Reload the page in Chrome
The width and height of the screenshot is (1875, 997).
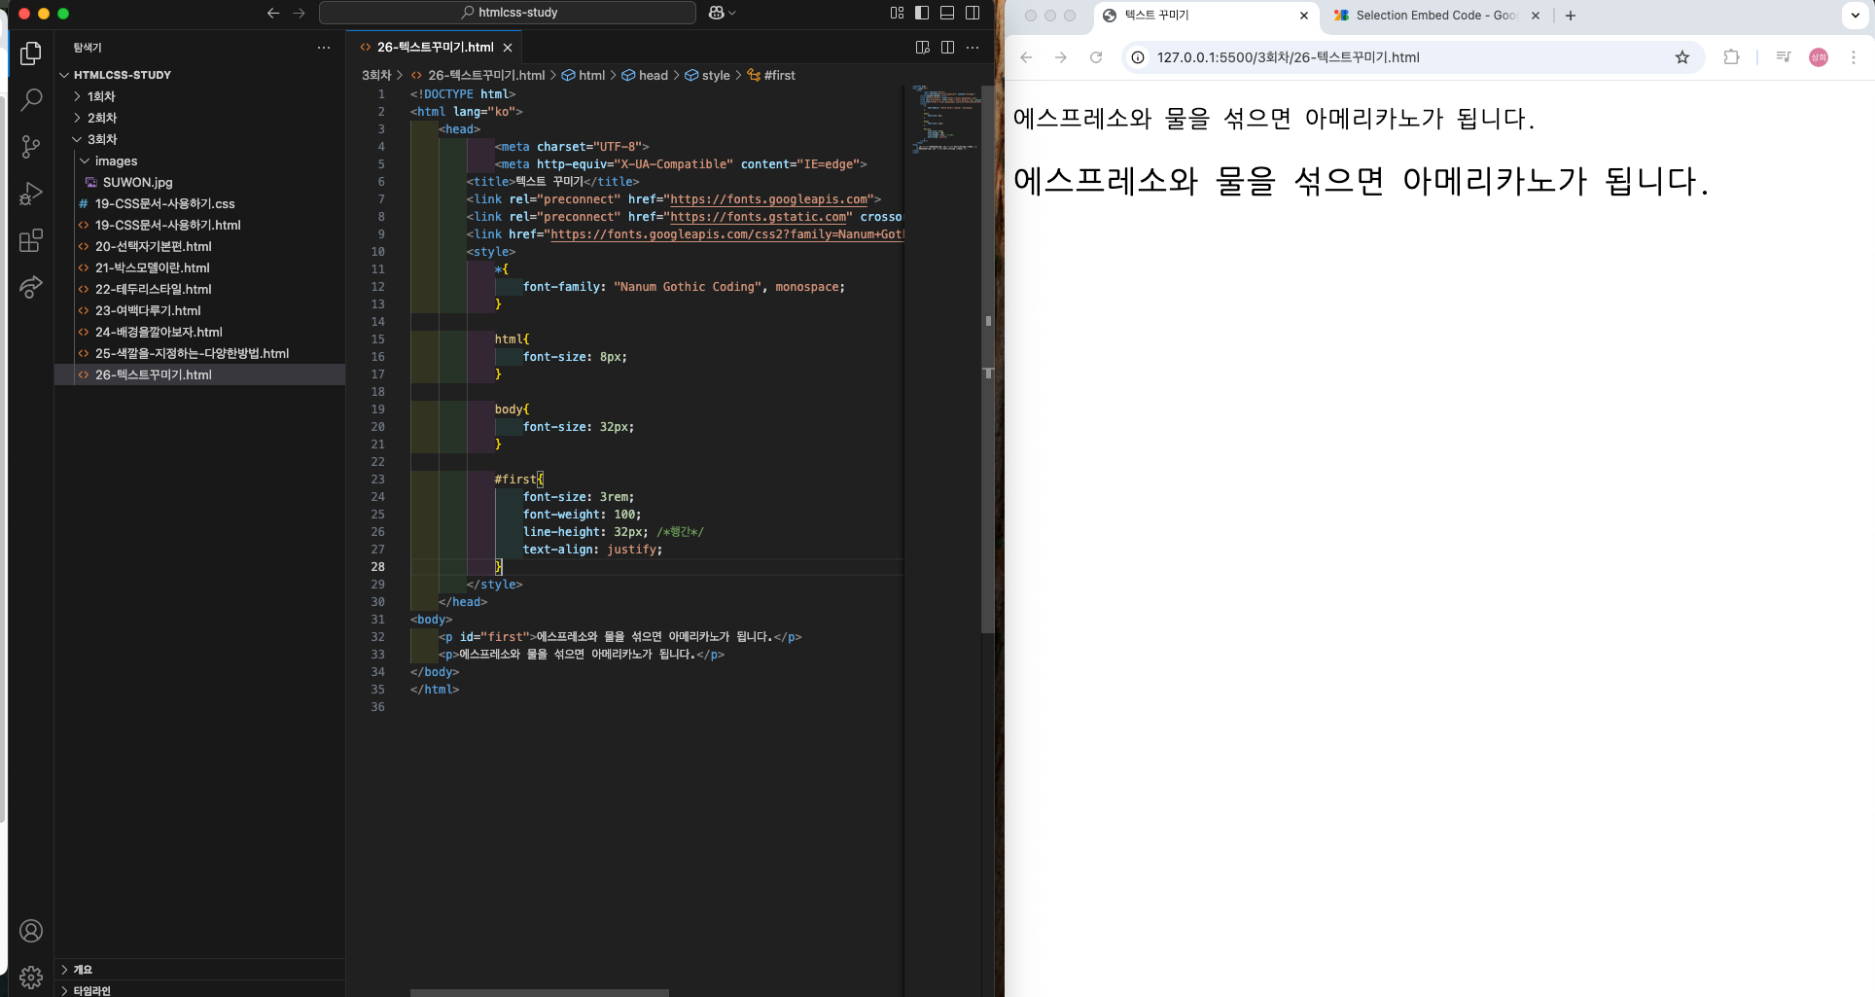click(1096, 57)
